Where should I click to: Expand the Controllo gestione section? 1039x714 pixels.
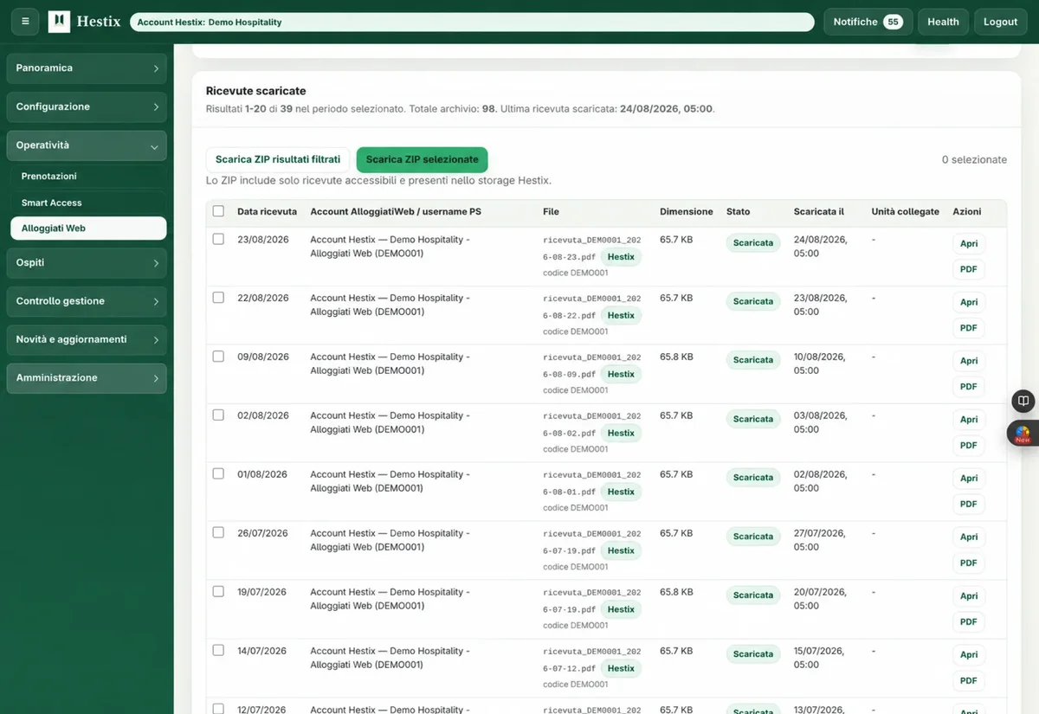coord(87,301)
